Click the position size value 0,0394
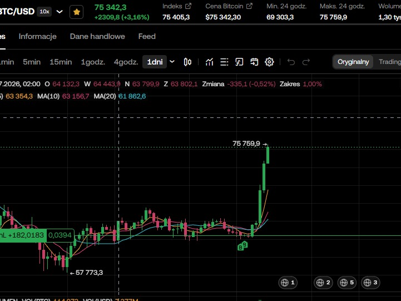The height and width of the screenshot is (301, 401). click(x=60, y=235)
